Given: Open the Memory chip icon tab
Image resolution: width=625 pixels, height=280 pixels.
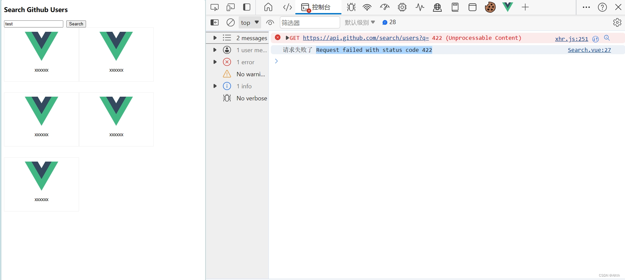Looking at the screenshot, I should pos(402,7).
